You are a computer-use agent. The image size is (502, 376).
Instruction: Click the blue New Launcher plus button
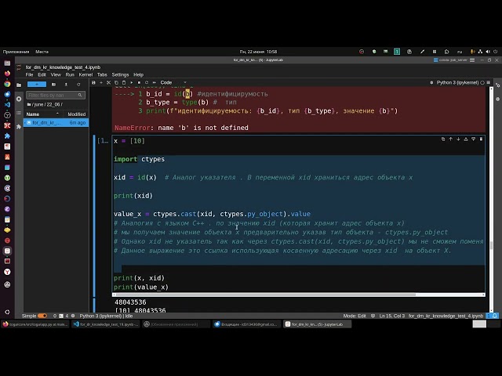[x=37, y=85]
